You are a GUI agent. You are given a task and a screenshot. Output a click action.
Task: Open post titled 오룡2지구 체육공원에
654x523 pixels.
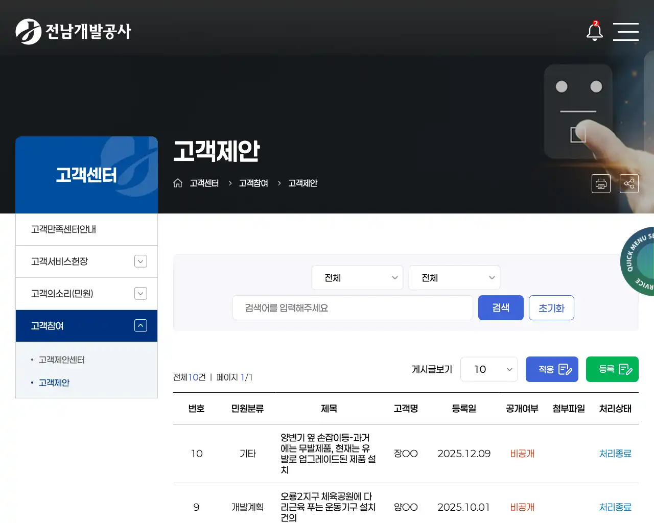tap(329, 507)
